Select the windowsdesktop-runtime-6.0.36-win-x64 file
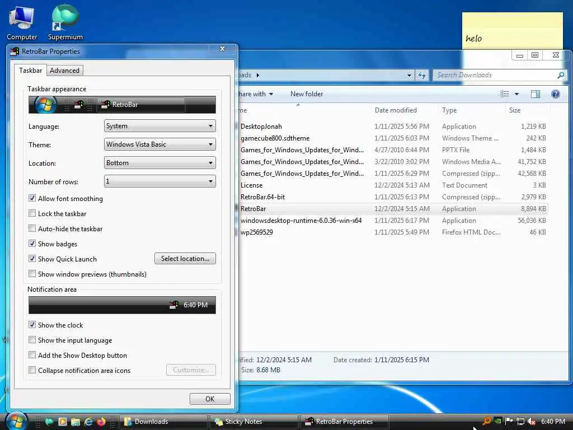 coord(393,221)
